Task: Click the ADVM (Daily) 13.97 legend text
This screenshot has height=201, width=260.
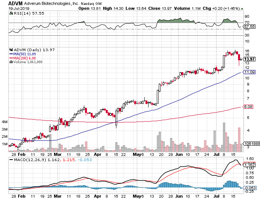Action: (34, 50)
